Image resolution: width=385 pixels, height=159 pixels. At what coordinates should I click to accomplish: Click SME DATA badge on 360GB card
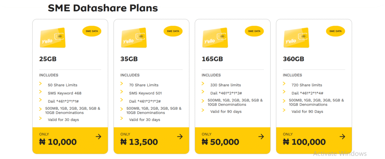[335, 31]
